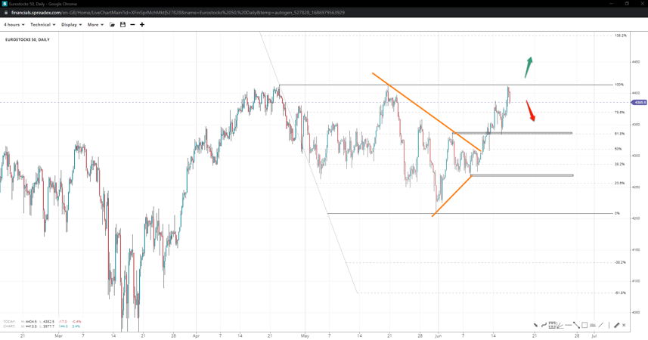
Task: Open the Technical indicators dropdown
Action: pyautogui.click(x=42, y=25)
